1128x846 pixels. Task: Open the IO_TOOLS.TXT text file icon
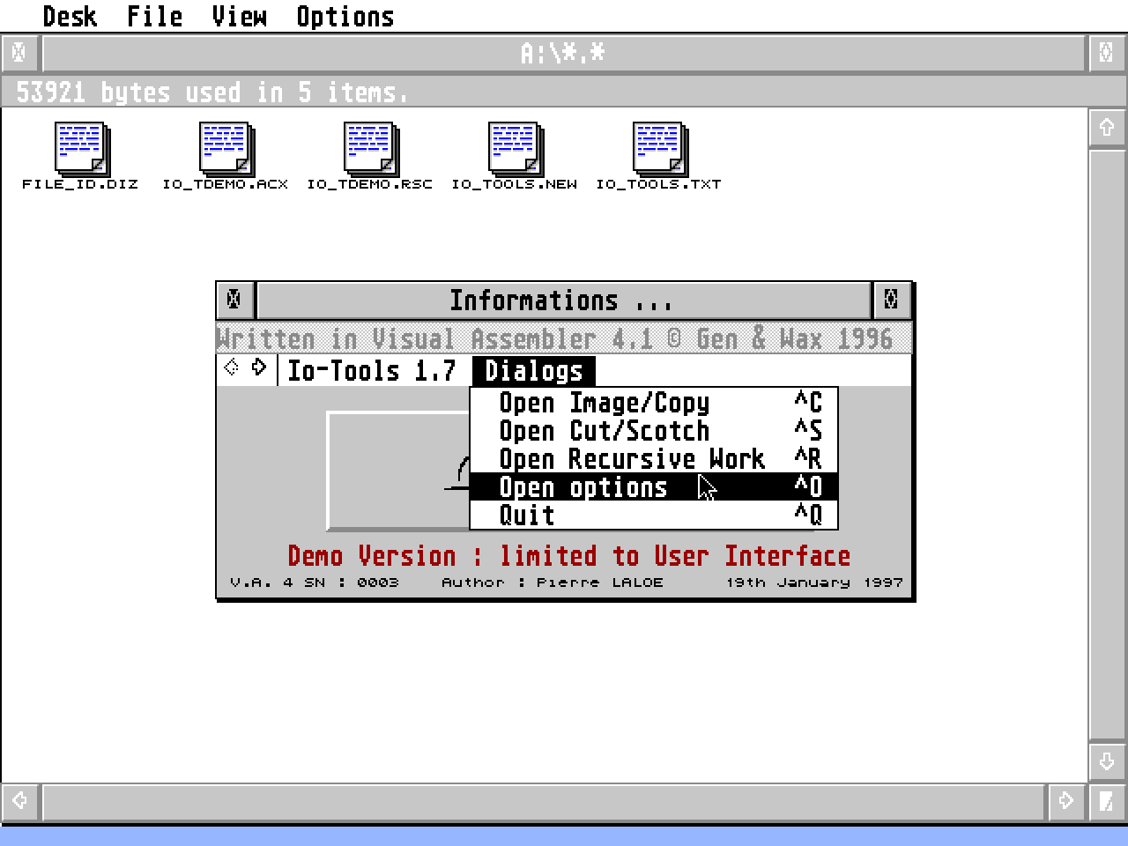(658, 150)
